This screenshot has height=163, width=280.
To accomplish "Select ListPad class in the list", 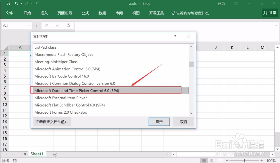I will 111,47.
